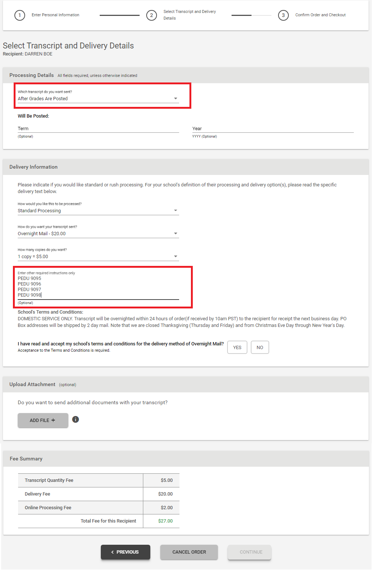Click the other required instructions text area
Image resolution: width=373 pixels, height=571 pixels.
98,287
